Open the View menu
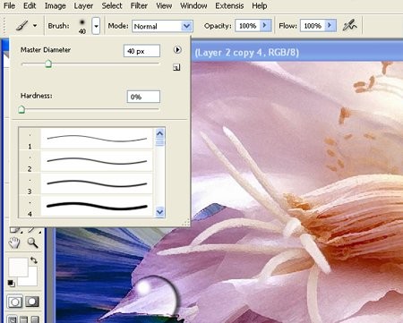 click(164, 5)
